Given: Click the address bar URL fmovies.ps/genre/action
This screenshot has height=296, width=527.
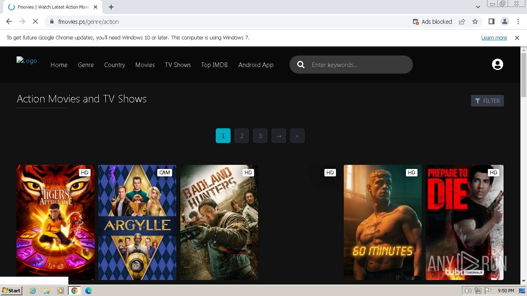Looking at the screenshot, I should click(89, 22).
